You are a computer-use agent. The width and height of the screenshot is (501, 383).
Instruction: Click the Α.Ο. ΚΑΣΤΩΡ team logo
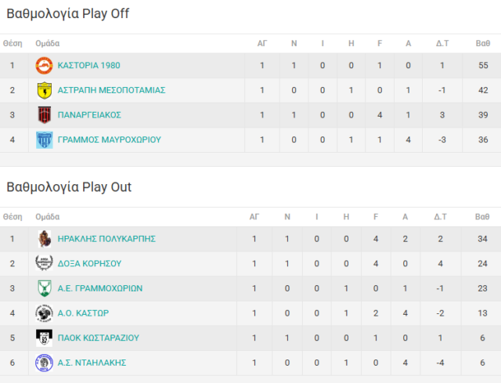pyautogui.click(x=45, y=313)
